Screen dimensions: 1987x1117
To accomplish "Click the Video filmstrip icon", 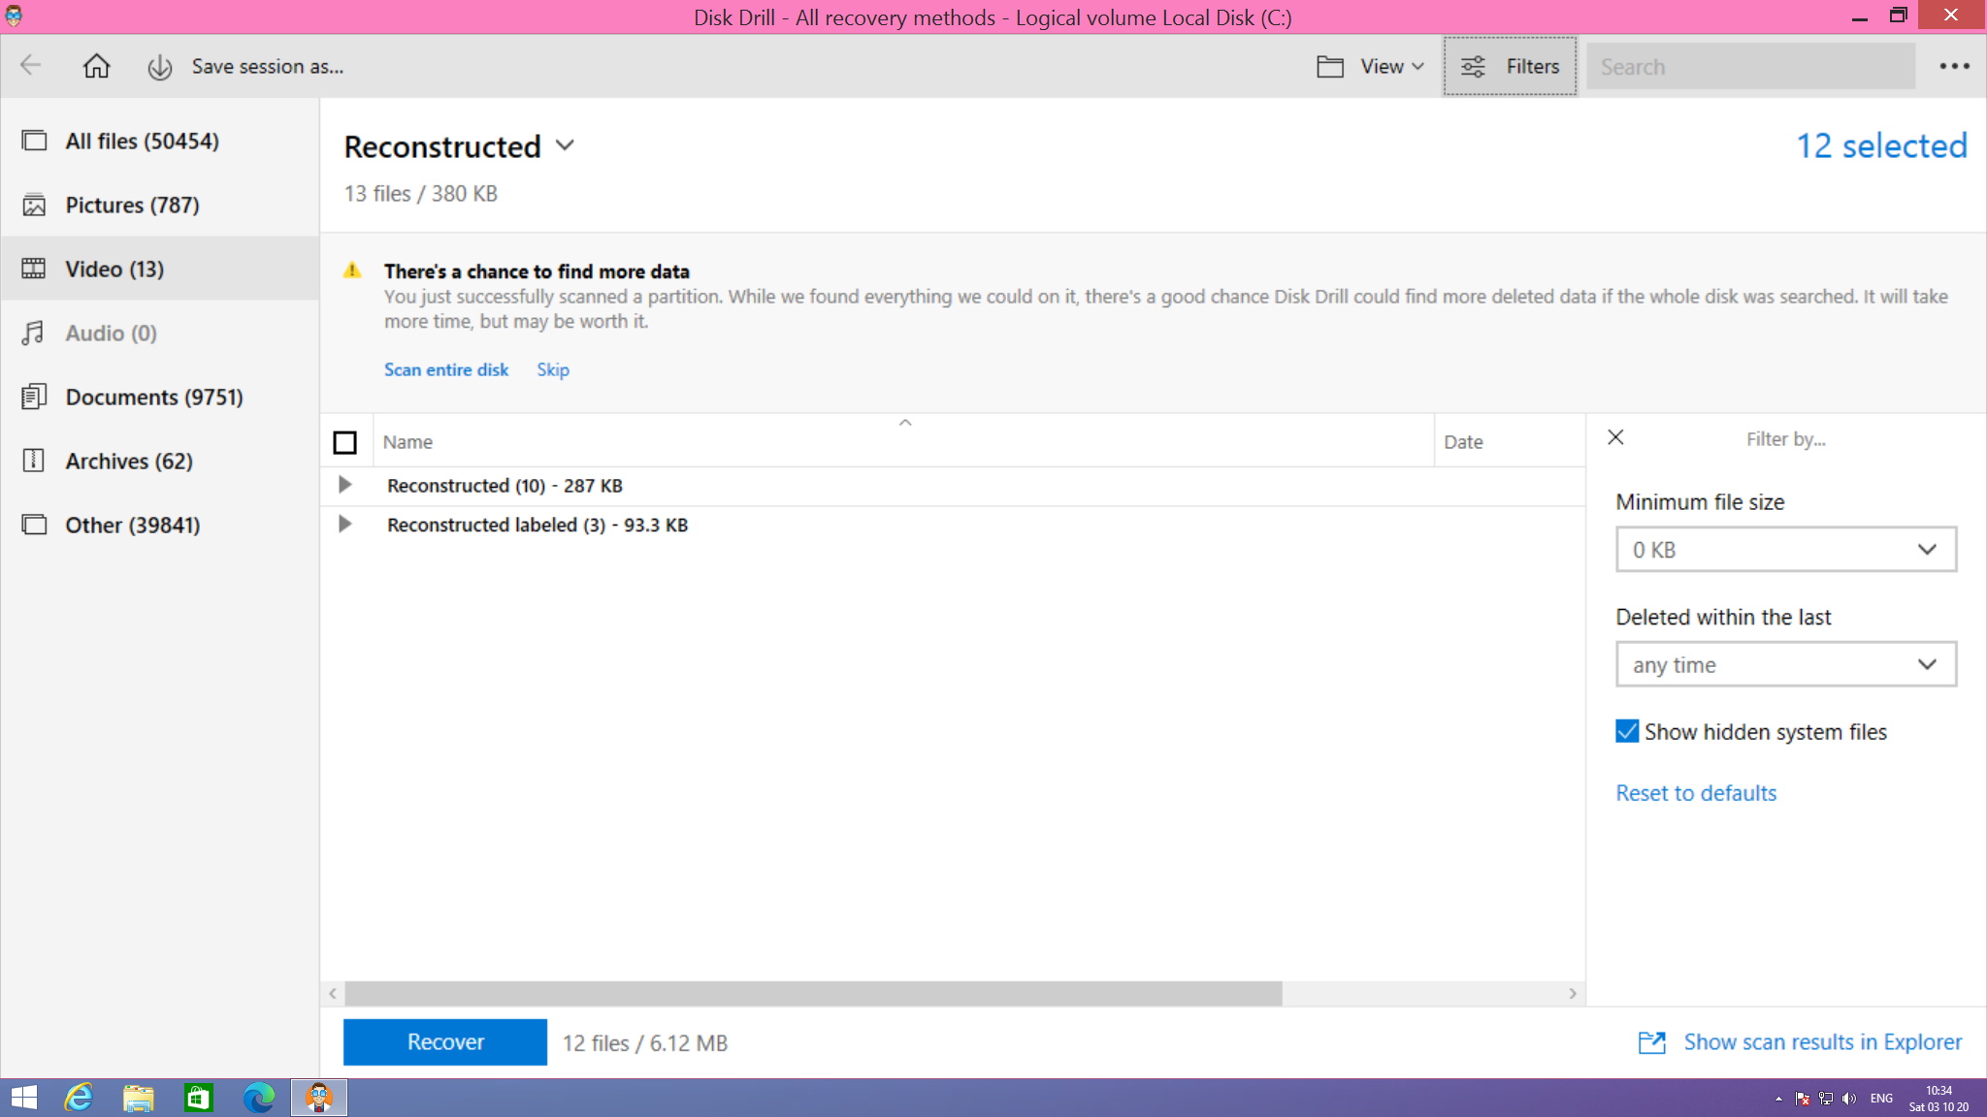I will pyautogui.click(x=34, y=269).
